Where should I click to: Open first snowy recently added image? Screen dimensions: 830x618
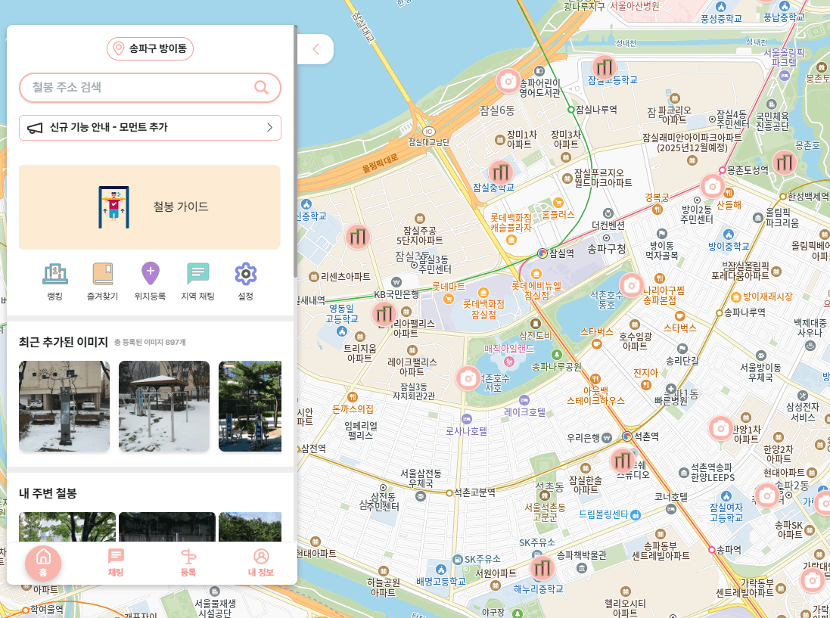point(64,406)
